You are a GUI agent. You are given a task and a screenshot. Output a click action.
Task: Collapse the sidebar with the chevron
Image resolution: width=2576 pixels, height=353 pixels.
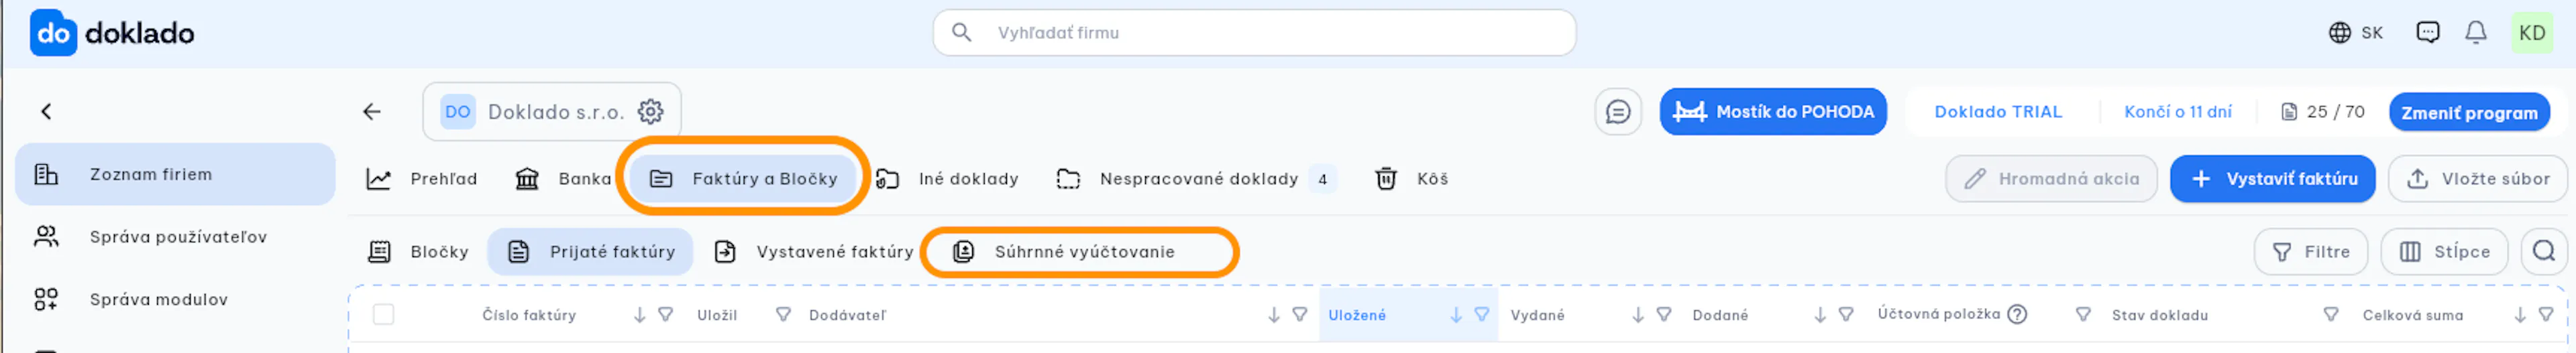click(x=46, y=112)
